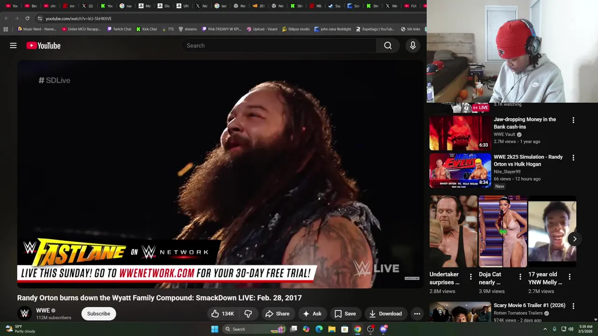Click the video title text
Image resolution: width=598 pixels, height=336 pixels.
coord(159,298)
